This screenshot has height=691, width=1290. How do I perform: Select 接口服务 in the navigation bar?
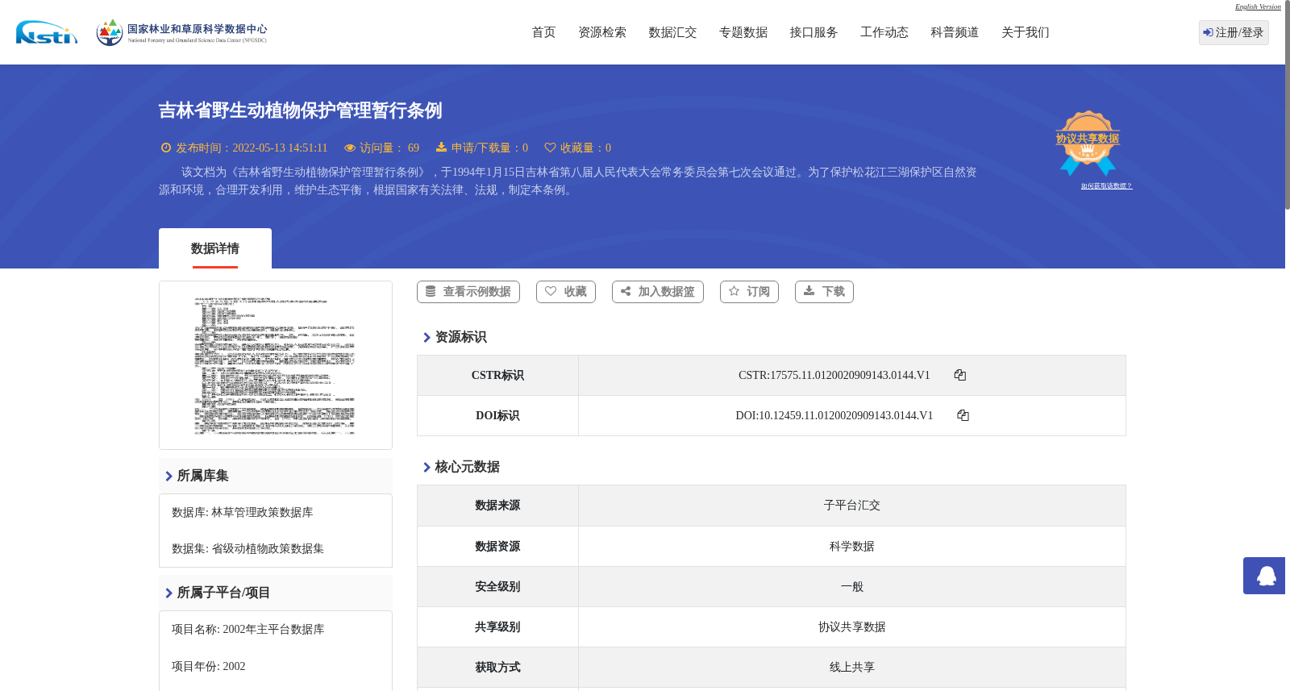[814, 32]
